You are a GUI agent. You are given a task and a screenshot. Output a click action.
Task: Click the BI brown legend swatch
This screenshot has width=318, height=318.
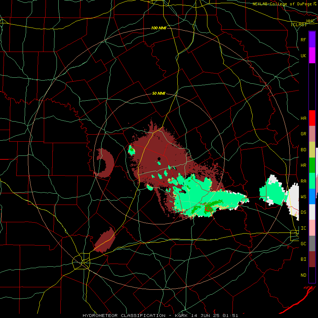click(x=312, y=259)
